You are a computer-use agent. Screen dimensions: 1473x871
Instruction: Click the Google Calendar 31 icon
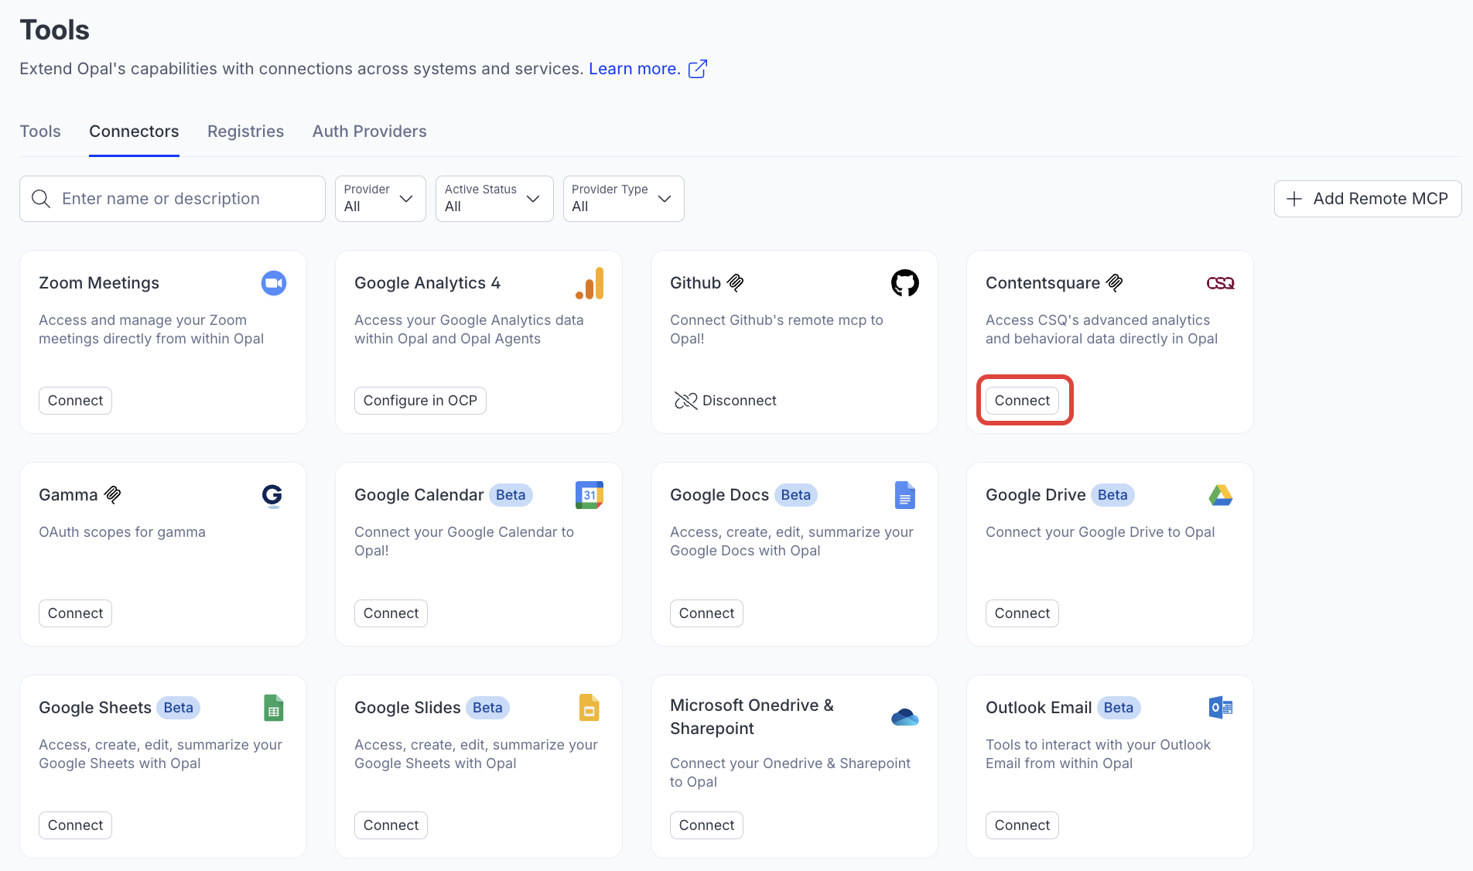click(590, 495)
